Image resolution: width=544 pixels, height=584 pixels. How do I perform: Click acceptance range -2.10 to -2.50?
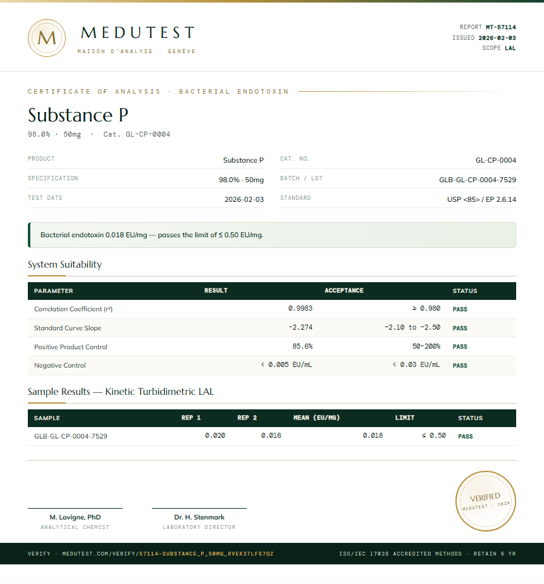tap(412, 327)
